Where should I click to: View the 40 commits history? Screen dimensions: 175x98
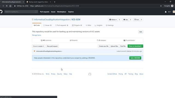46,40
